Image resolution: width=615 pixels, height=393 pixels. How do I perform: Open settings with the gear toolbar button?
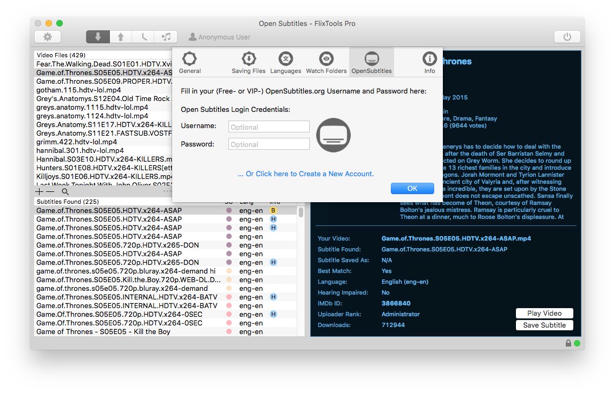point(48,37)
